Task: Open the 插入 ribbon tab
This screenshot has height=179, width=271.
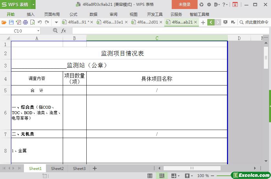Action: pos(31,14)
